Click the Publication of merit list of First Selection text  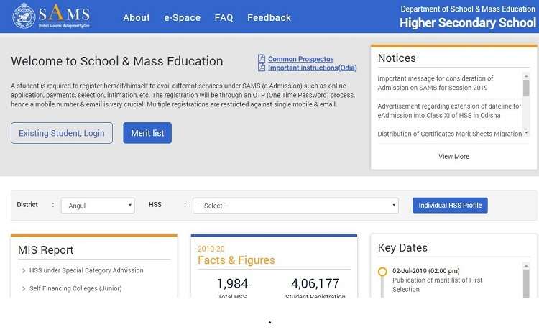click(x=437, y=285)
